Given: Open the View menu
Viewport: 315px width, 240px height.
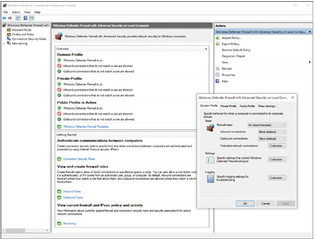Looking at the screenshot, I should tap(27, 12).
